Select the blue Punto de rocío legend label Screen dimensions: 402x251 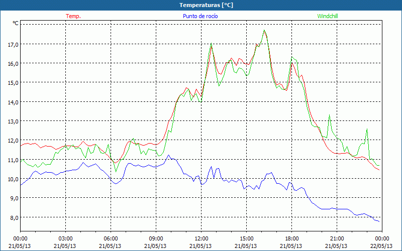click(x=200, y=16)
